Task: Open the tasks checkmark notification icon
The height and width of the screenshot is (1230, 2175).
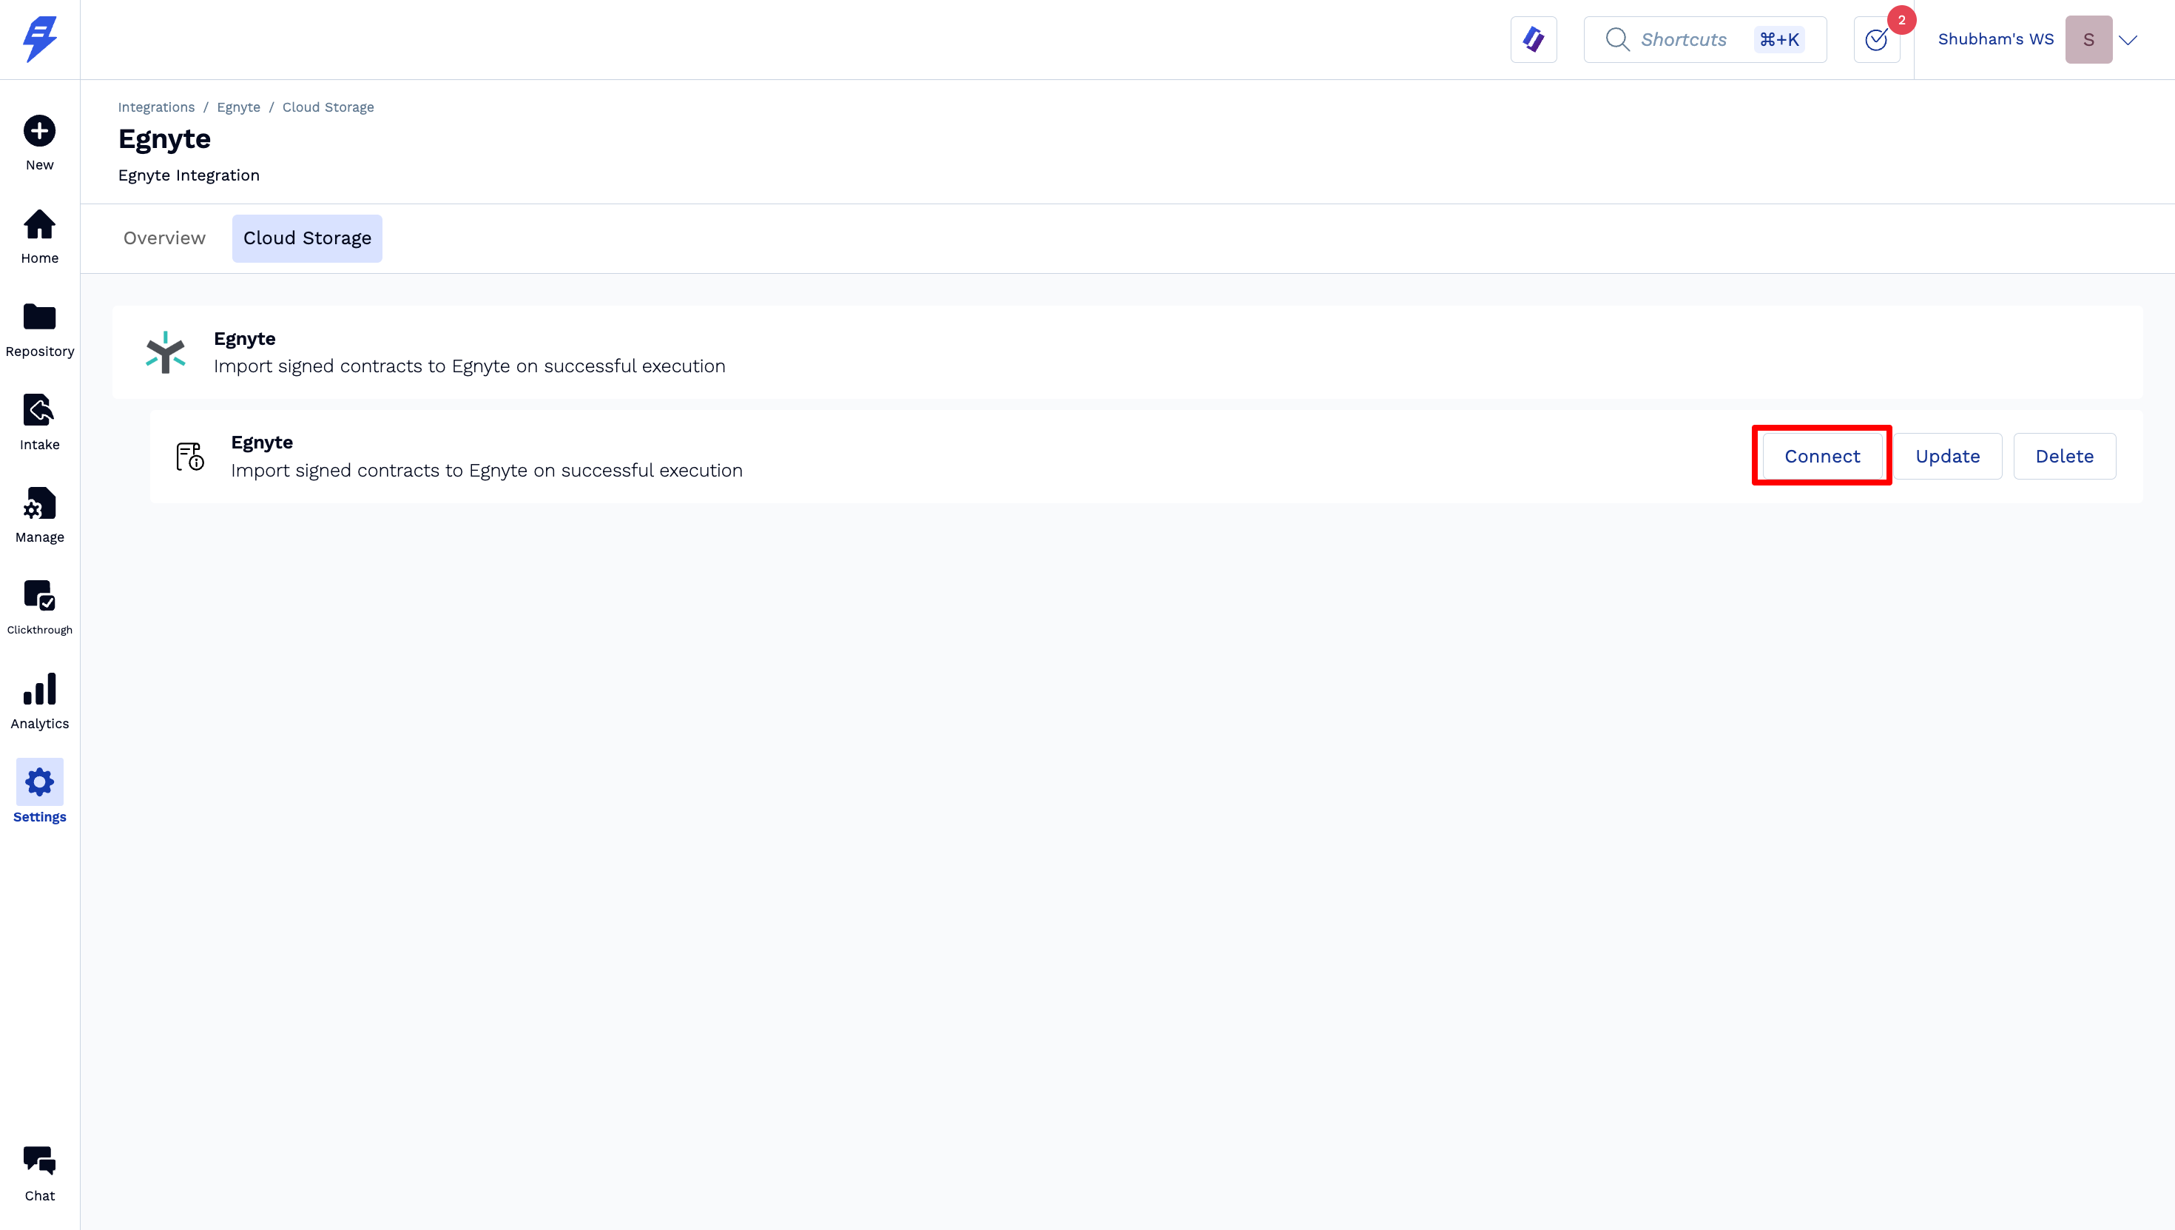Action: tap(1876, 40)
